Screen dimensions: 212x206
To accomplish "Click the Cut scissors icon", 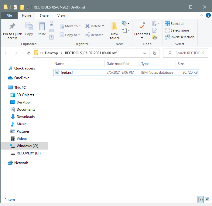I will [x=52, y=24].
